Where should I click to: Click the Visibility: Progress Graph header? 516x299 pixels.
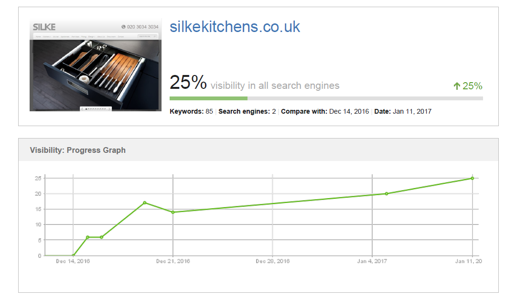tap(78, 150)
